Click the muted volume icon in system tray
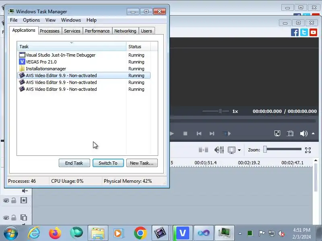Viewport: 322px width, 241px height. click(281, 233)
